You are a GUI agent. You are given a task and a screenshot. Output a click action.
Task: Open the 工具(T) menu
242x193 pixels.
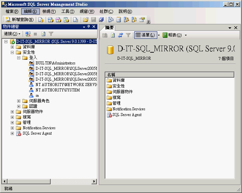pos(68,11)
